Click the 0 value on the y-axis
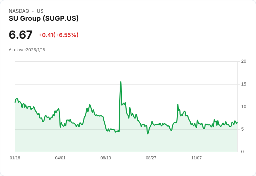The height and width of the screenshot is (176, 256). [243, 152]
